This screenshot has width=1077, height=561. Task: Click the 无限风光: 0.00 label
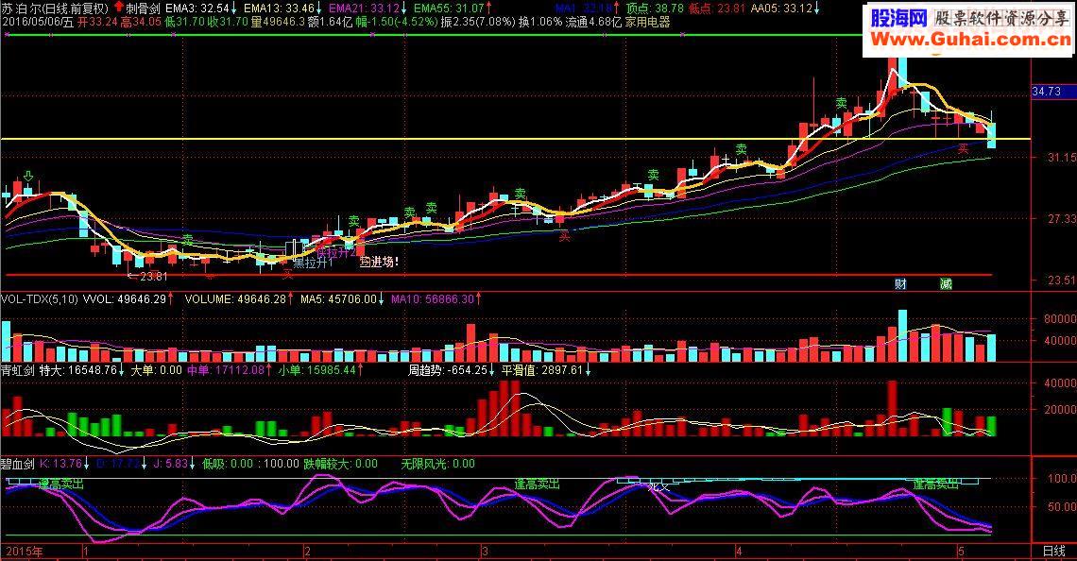438,464
